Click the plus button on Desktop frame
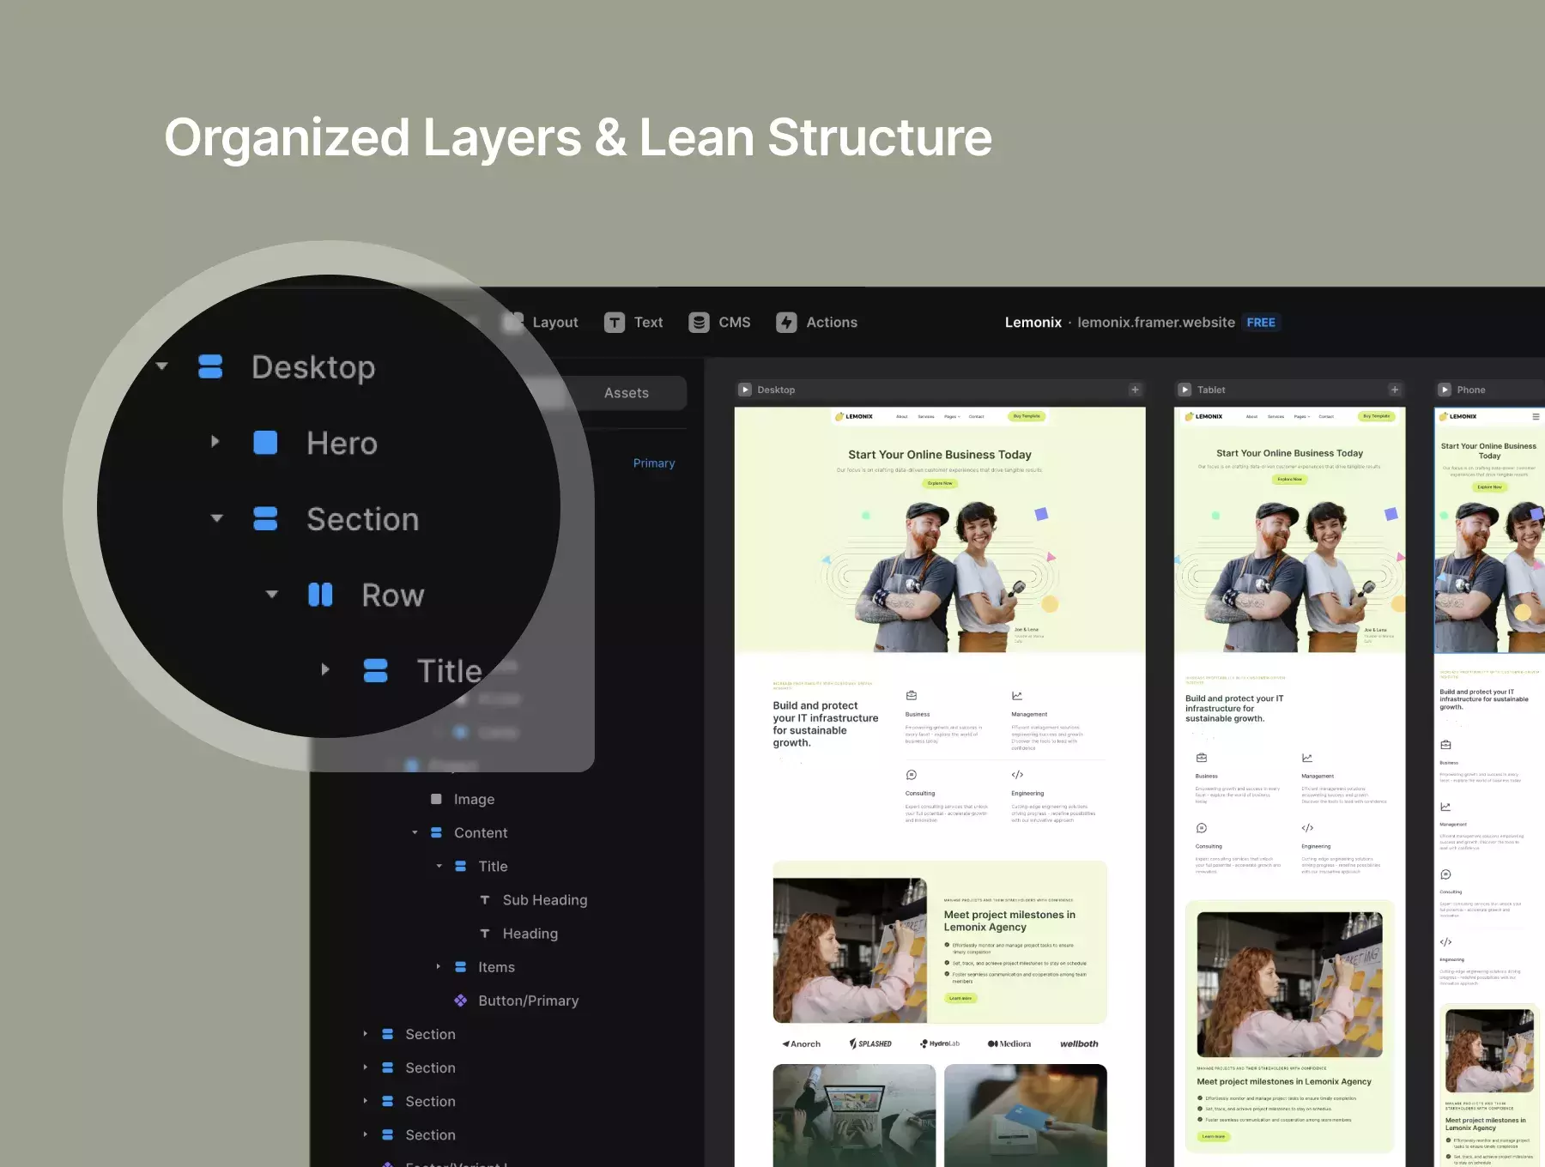 pos(1135,390)
